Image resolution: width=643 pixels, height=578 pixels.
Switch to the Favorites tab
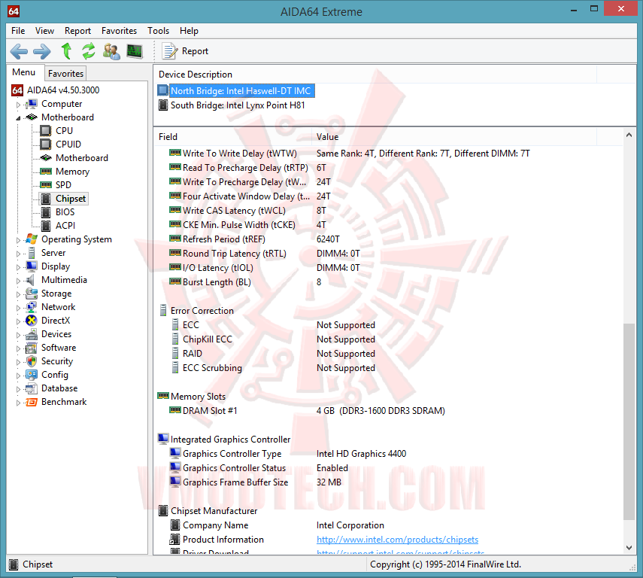(x=65, y=74)
